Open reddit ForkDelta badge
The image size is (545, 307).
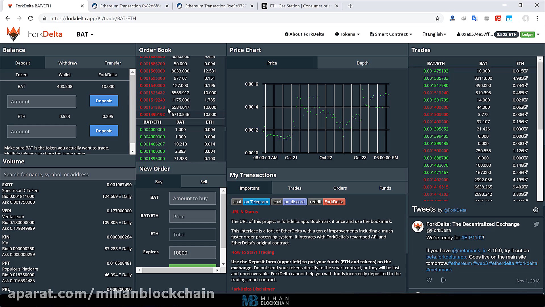(326, 202)
